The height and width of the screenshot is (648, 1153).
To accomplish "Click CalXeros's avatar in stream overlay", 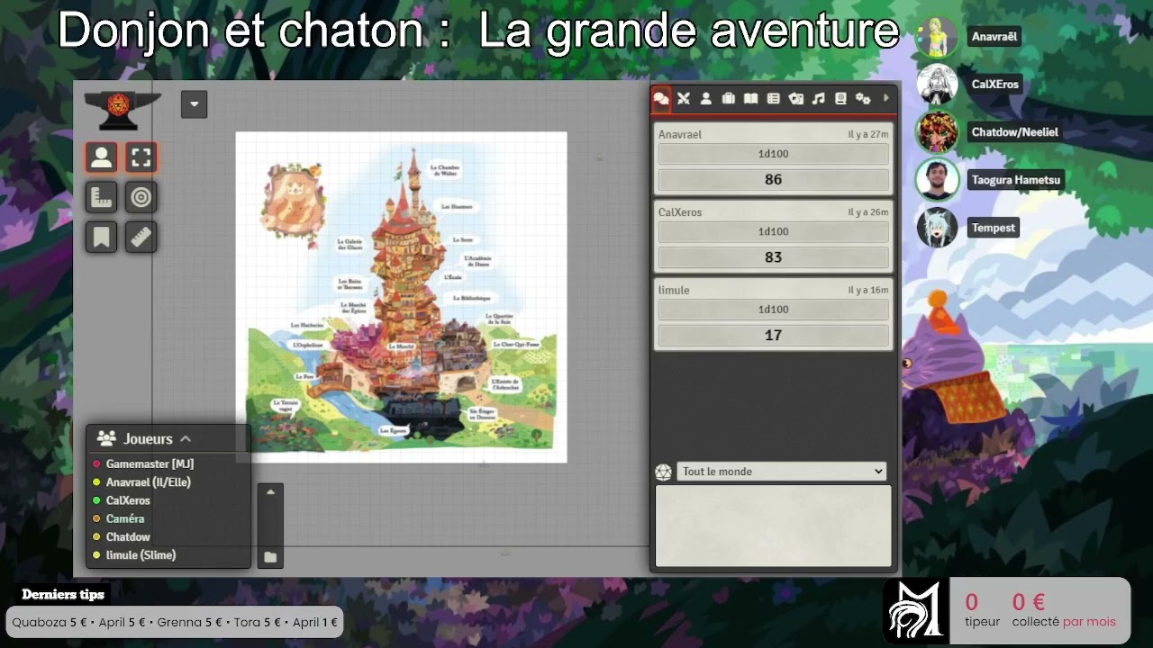I will tap(937, 85).
